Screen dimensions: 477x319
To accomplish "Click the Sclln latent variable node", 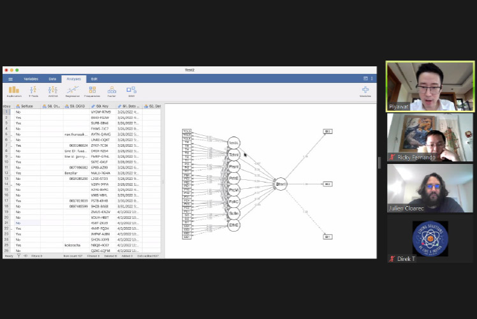I will click(233, 213).
